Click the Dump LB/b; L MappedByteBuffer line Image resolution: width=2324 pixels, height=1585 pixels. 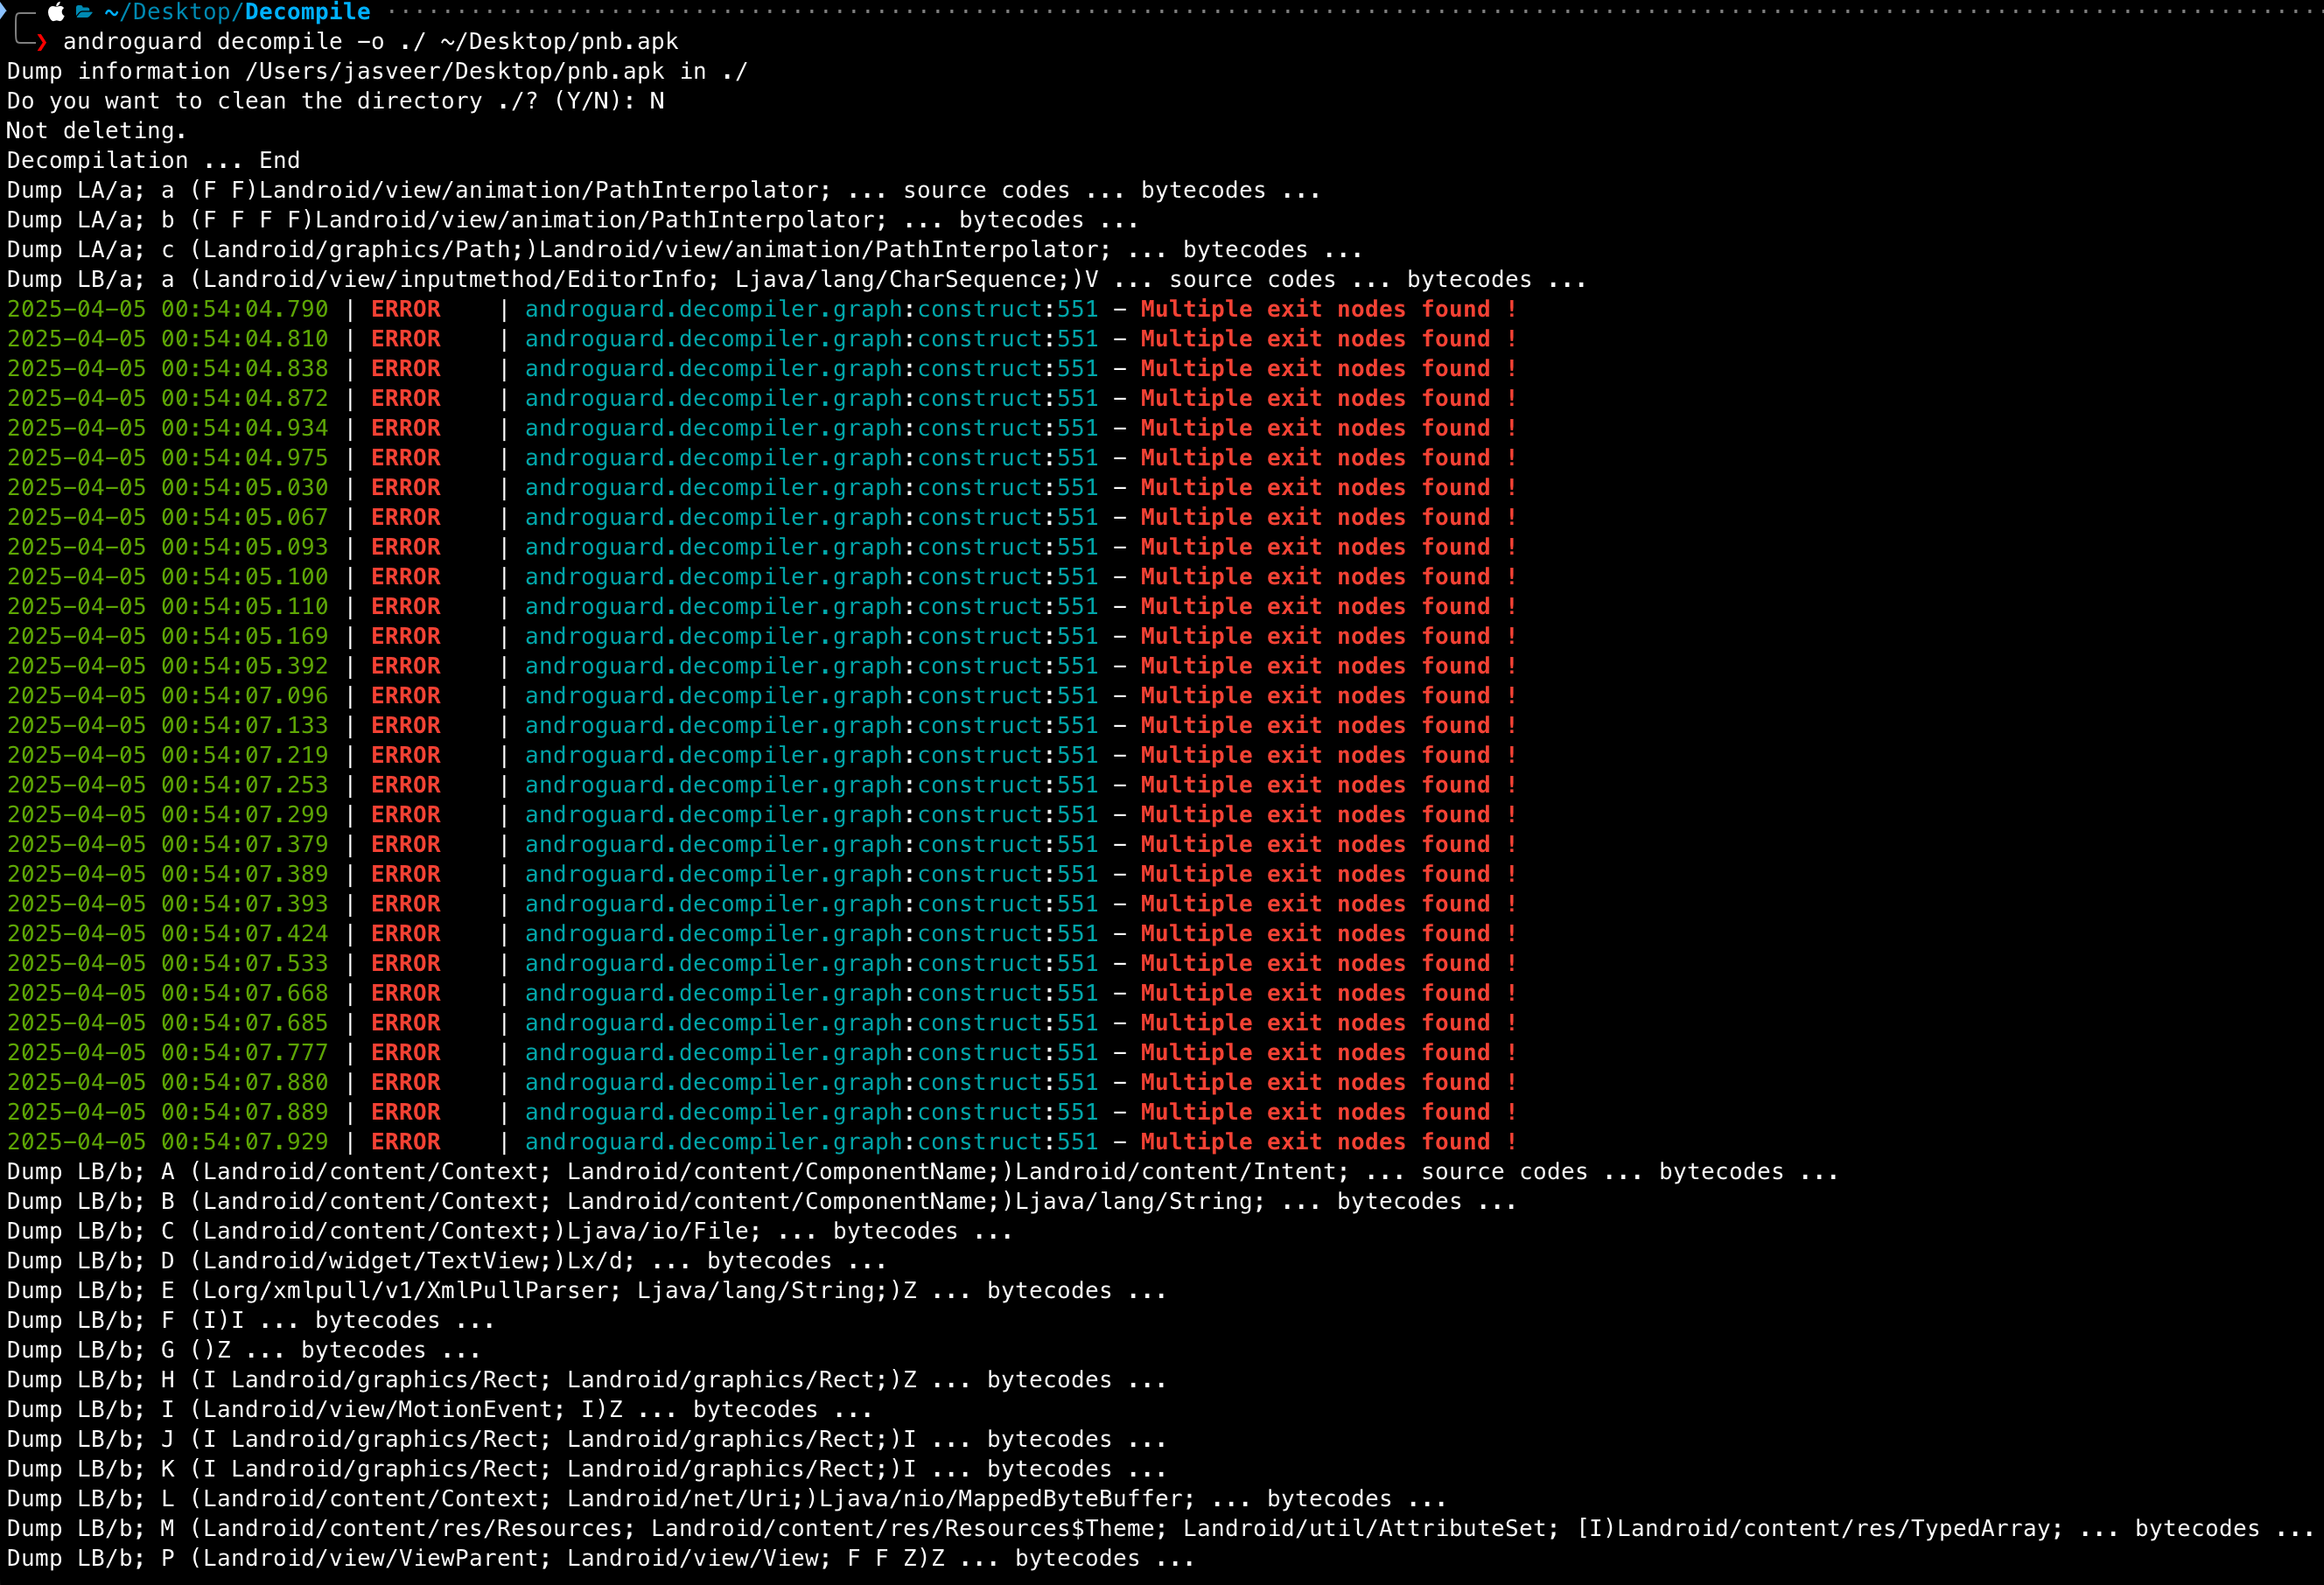(726, 1499)
